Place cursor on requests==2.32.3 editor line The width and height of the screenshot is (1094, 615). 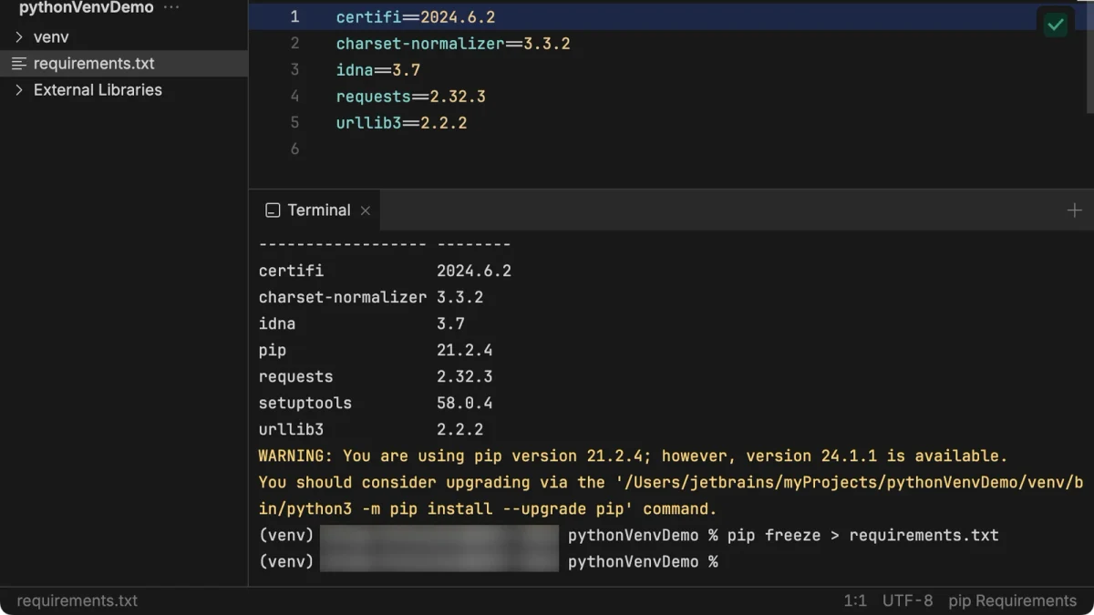coord(411,97)
